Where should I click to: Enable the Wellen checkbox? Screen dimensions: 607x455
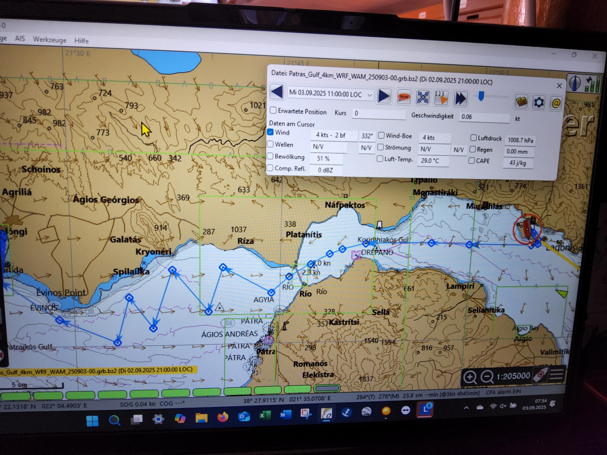point(270,144)
